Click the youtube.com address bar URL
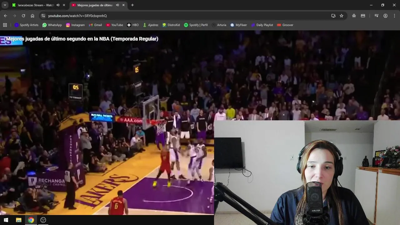Image resolution: width=400 pixels, height=225 pixels. (77, 16)
